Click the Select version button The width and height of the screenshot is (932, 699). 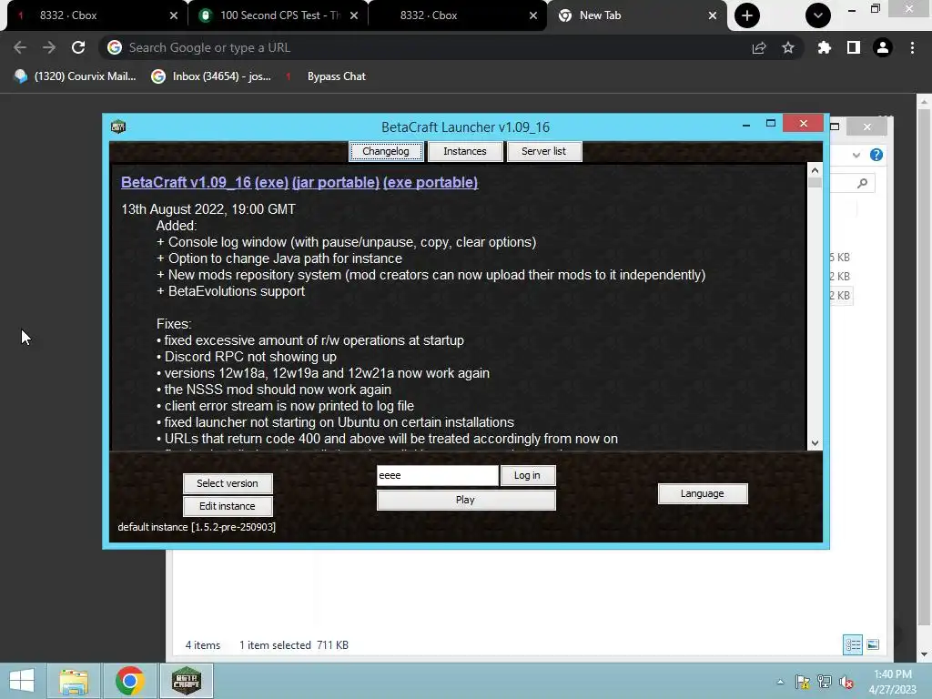(x=228, y=483)
